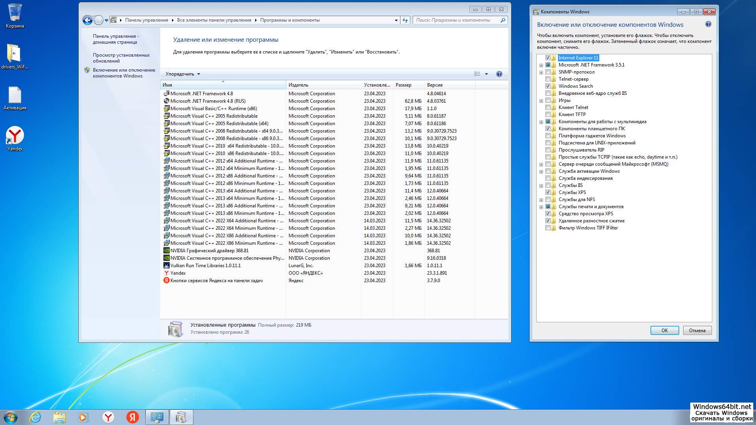The image size is (756, 425).
Task: Open the view options dropdown arrow
Action: pos(486,74)
